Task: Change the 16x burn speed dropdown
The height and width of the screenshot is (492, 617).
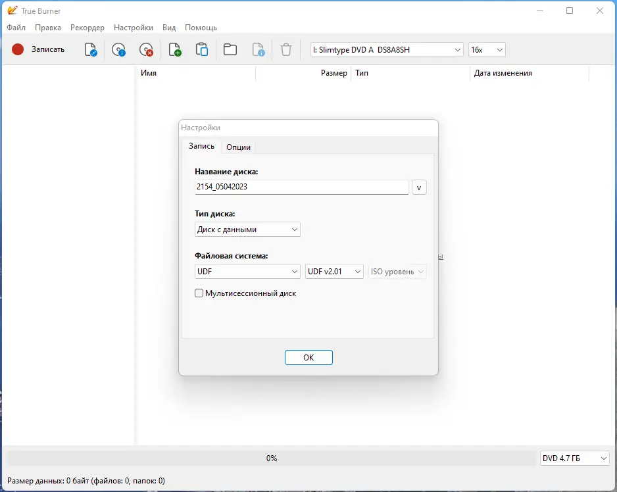Action: [x=487, y=49]
